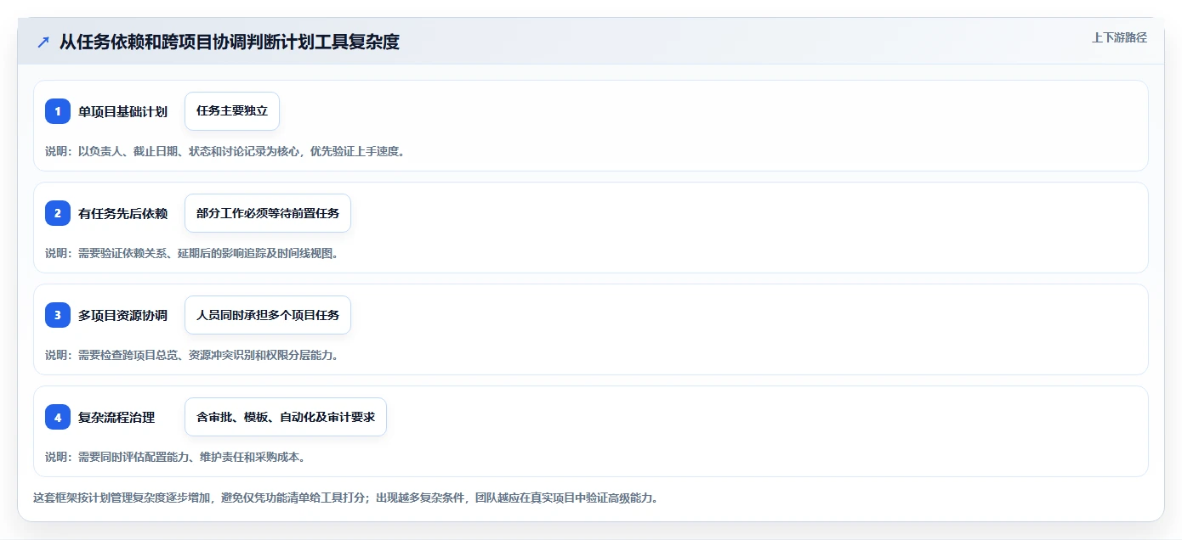1182x540 pixels.
Task: Select the 有任务先后依赖 step title
Action: tap(122, 213)
